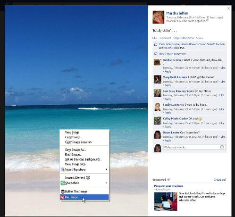The height and width of the screenshot is (217, 235).
Task: Click the Write a comment field
Action: click(x=194, y=147)
